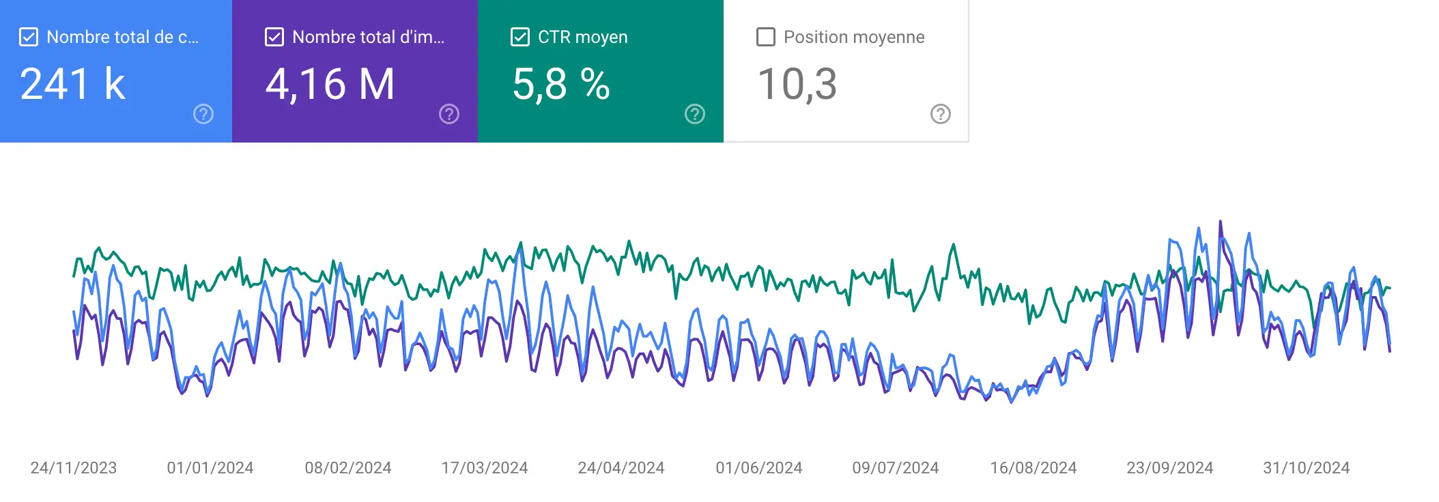The image size is (1439, 502).
Task: Click the 4,16 M impressions value
Action: 330,85
